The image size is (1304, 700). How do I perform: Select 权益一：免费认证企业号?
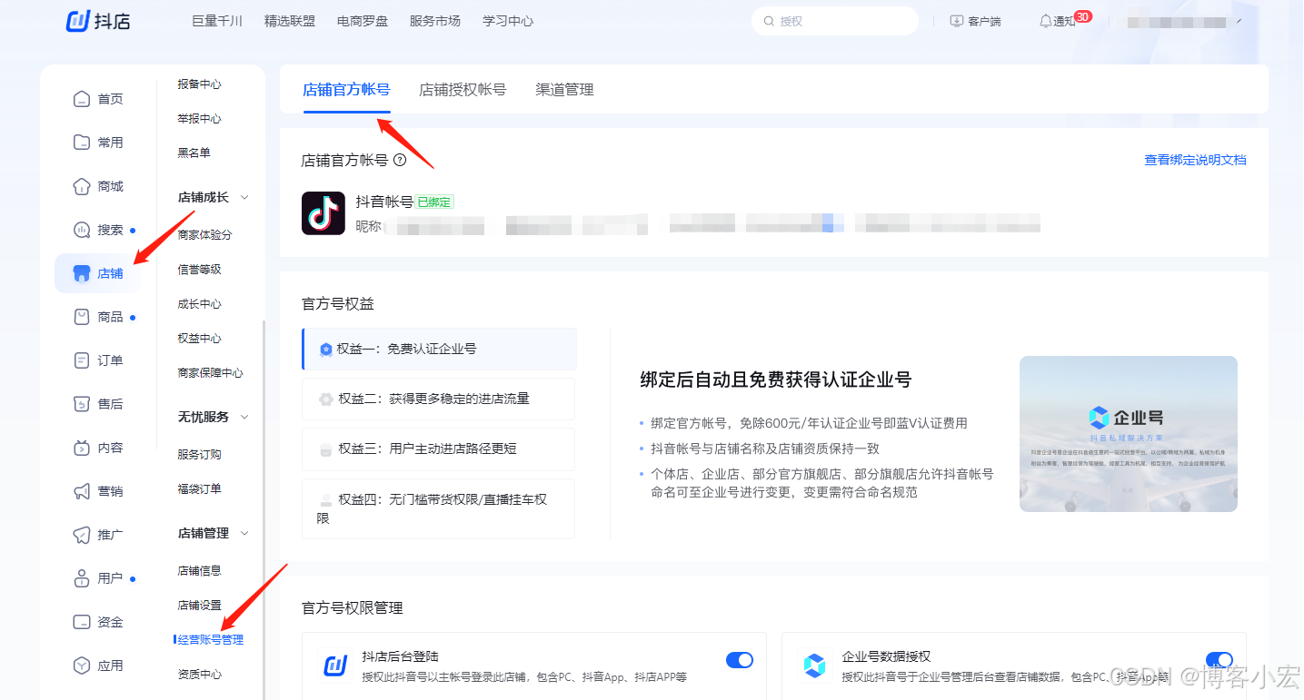[439, 349]
